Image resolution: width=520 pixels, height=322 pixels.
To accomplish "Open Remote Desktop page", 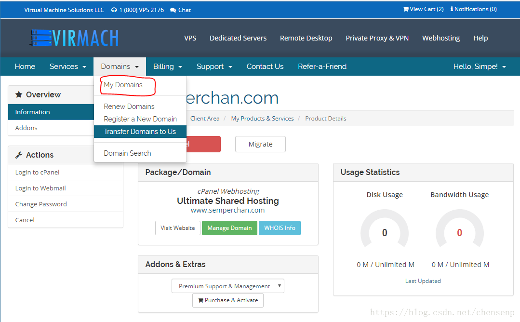I will (x=306, y=38).
